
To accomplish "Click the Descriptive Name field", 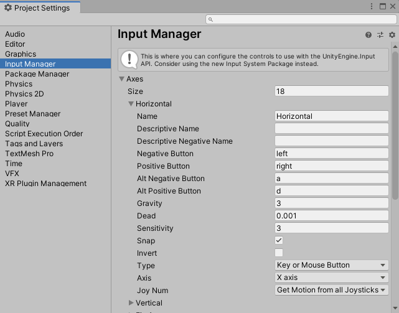I will tap(332, 129).
